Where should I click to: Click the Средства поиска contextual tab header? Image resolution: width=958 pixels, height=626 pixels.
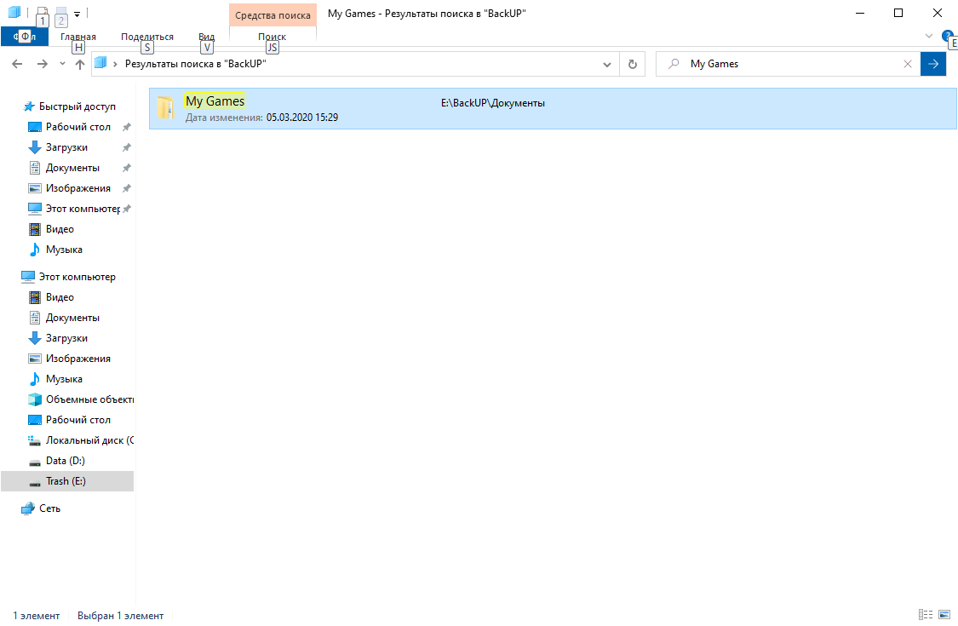(272, 15)
